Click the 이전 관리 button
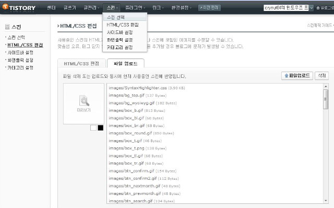Viewport: 334px width, 208px height. click(x=209, y=8)
